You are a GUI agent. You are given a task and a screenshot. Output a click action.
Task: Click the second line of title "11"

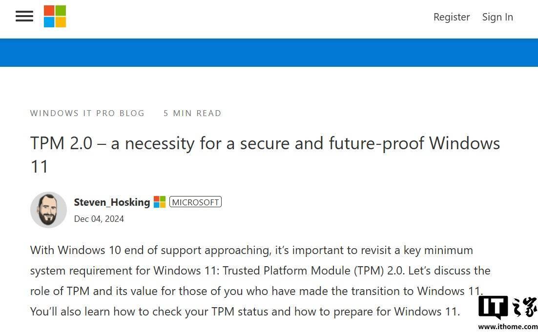pos(39,167)
